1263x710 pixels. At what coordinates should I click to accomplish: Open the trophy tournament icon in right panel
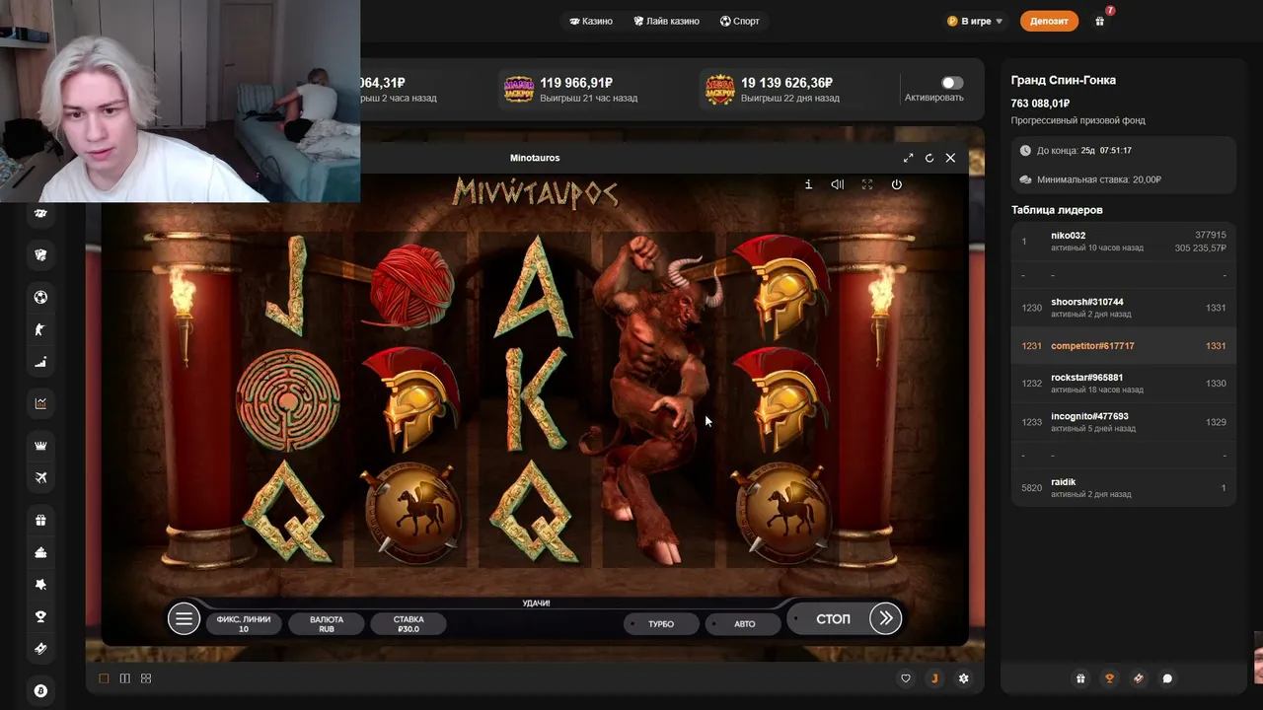[x=1109, y=678]
